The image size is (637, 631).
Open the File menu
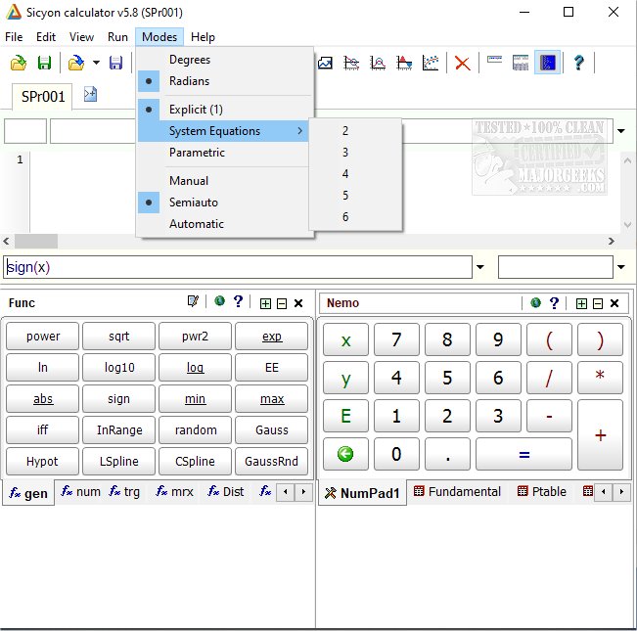tap(14, 37)
